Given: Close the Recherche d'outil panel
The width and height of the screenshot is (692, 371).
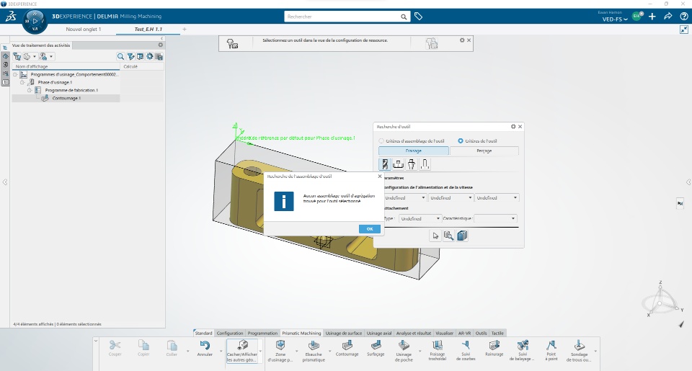Looking at the screenshot, I should click(x=520, y=127).
